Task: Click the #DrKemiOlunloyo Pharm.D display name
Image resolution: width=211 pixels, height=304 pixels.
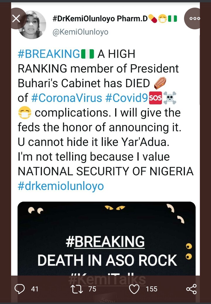Action: click(100, 19)
